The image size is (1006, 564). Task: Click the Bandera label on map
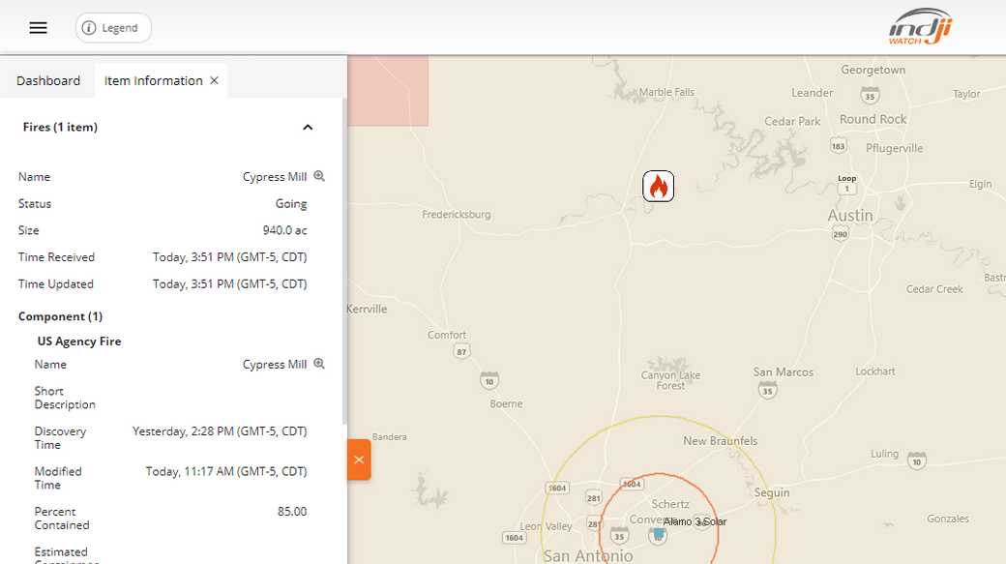pyautogui.click(x=390, y=437)
